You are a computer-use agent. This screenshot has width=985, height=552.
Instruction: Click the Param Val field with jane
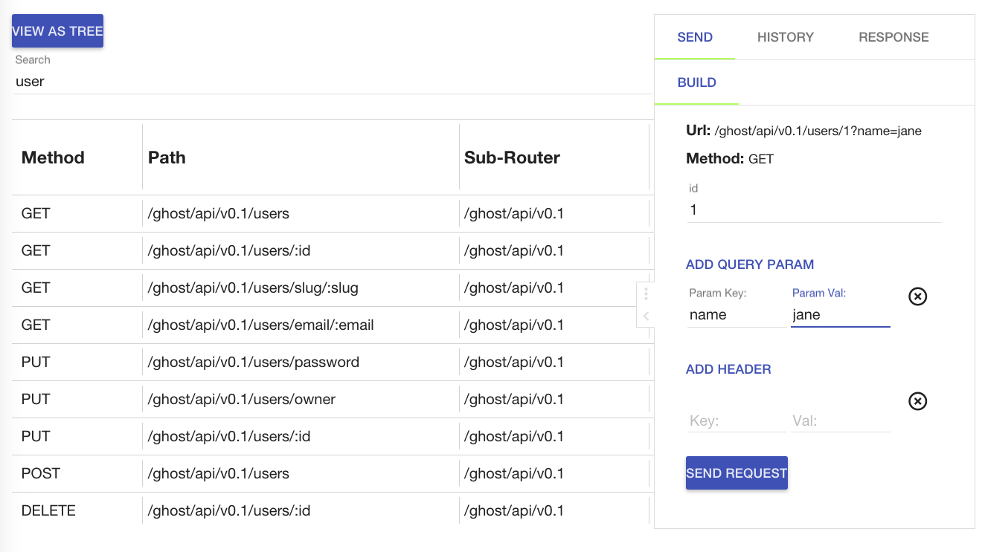841,315
